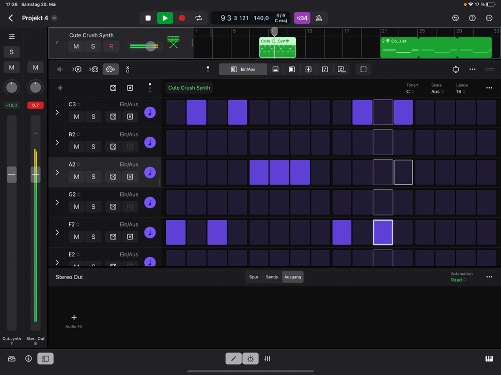Toggle the 1234 count-in button
501x375 pixels.
coord(302,18)
